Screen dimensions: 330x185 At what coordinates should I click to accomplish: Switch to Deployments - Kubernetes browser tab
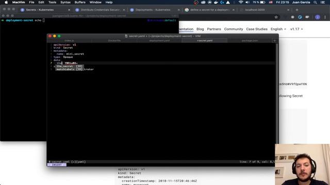(x=155, y=10)
